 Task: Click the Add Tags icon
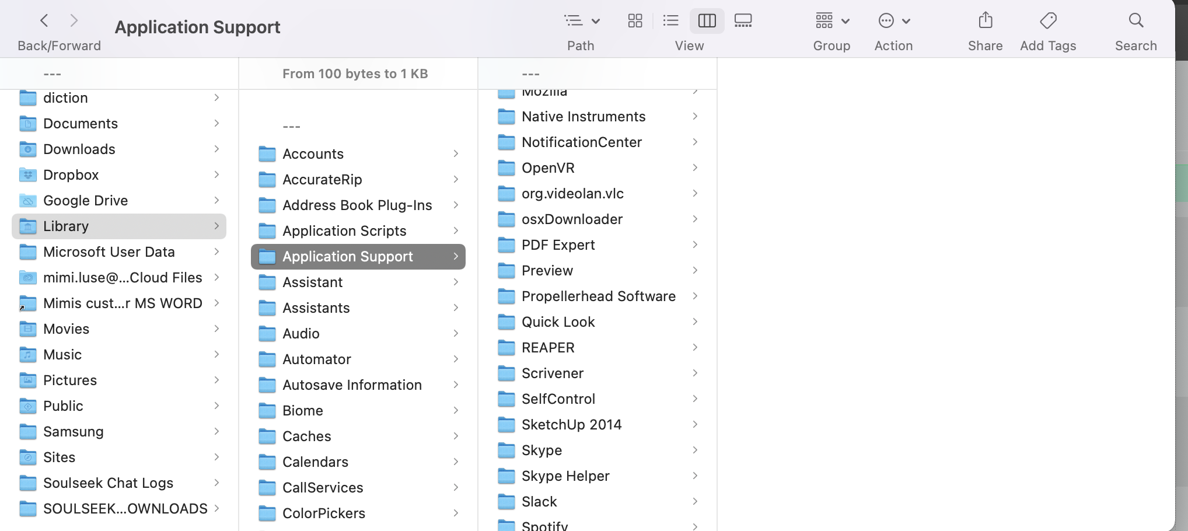click(1048, 21)
